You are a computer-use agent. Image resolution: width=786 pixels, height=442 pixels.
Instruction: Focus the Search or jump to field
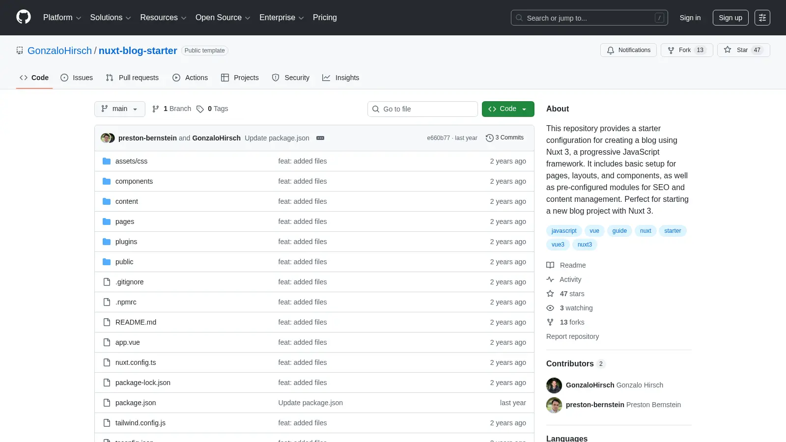click(589, 18)
